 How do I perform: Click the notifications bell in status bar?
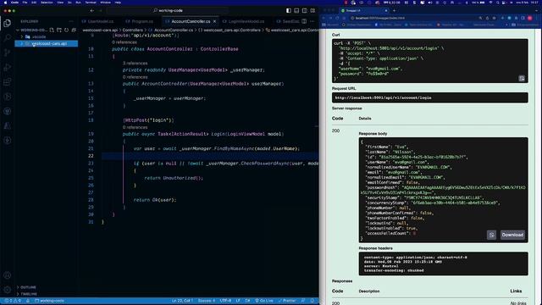[x=312, y=301]
